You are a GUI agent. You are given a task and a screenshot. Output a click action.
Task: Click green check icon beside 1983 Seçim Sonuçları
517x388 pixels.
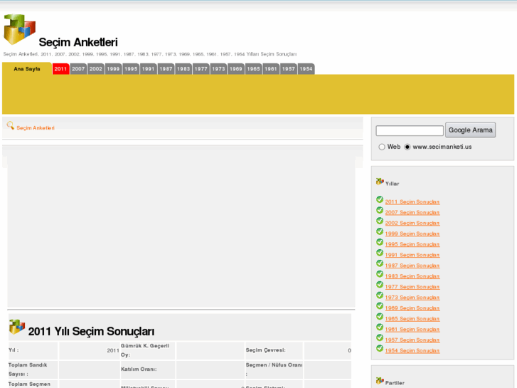[x=380, y=274]
